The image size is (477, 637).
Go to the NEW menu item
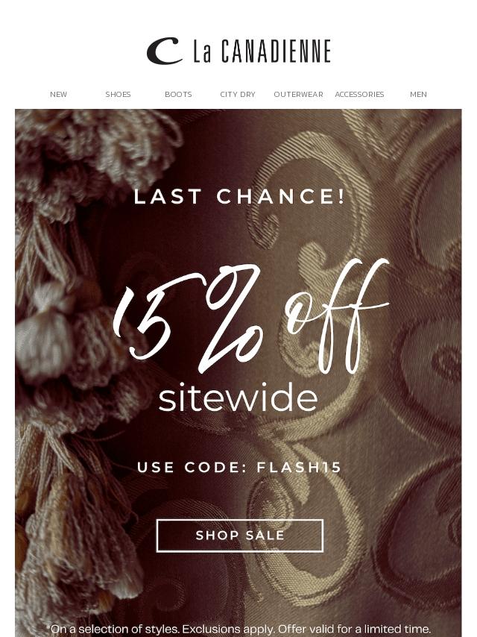point(58,94)
